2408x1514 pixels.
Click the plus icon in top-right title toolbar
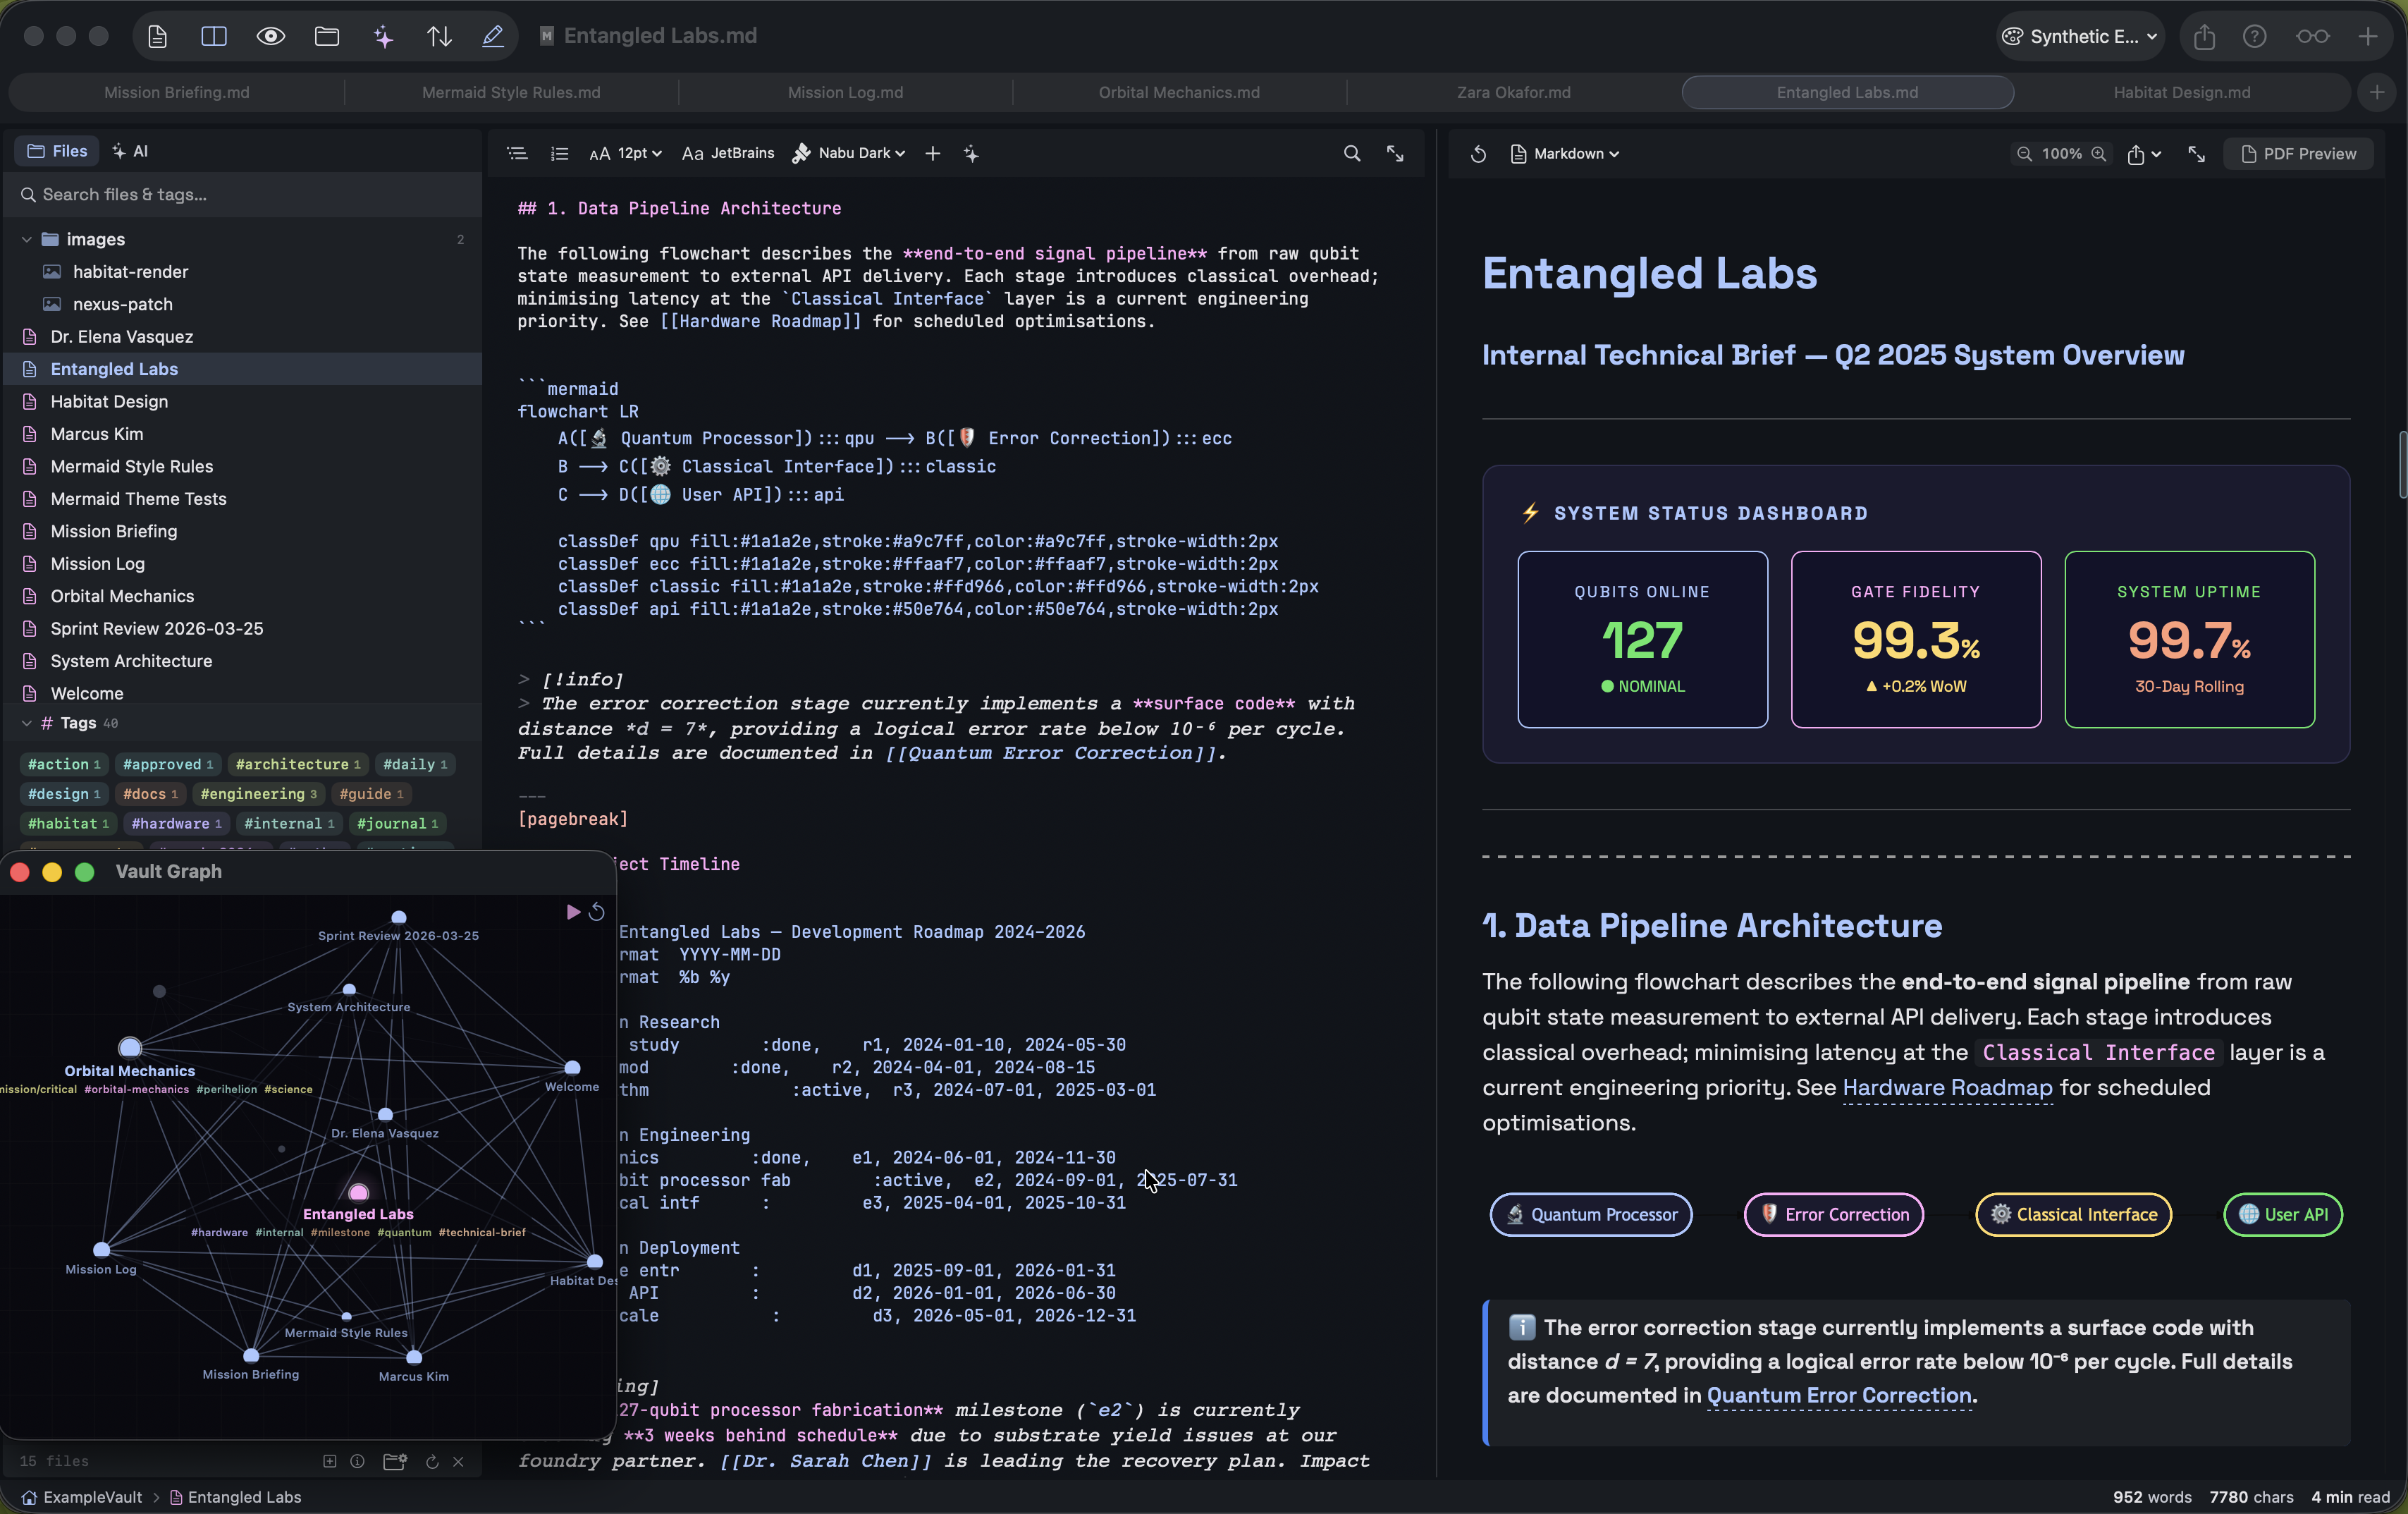point(2367,36)
